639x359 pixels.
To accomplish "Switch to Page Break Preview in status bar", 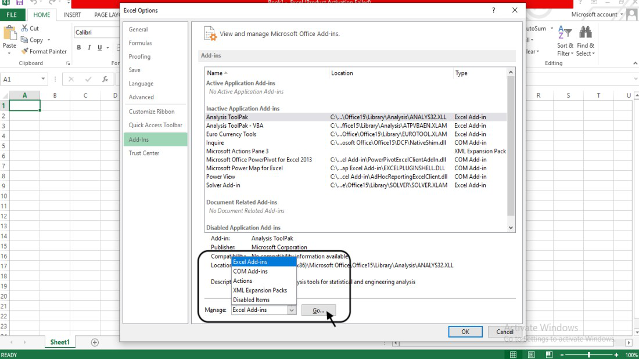I will click(549, 355).
